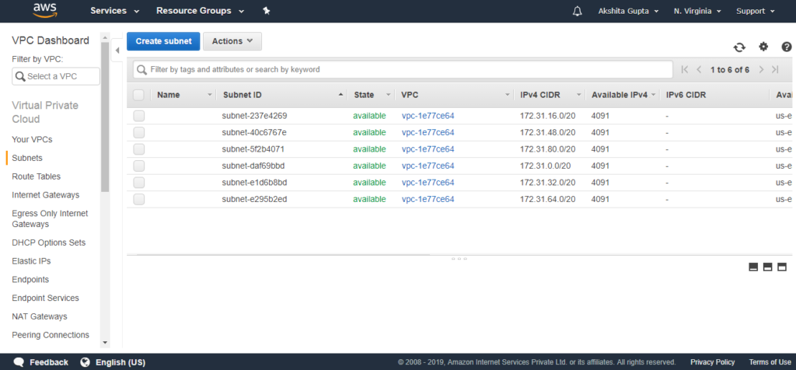Viewport: 796px width, 370px height.
Task: Open Your VPCs in sidebar
Action: (x=32, y=140)
